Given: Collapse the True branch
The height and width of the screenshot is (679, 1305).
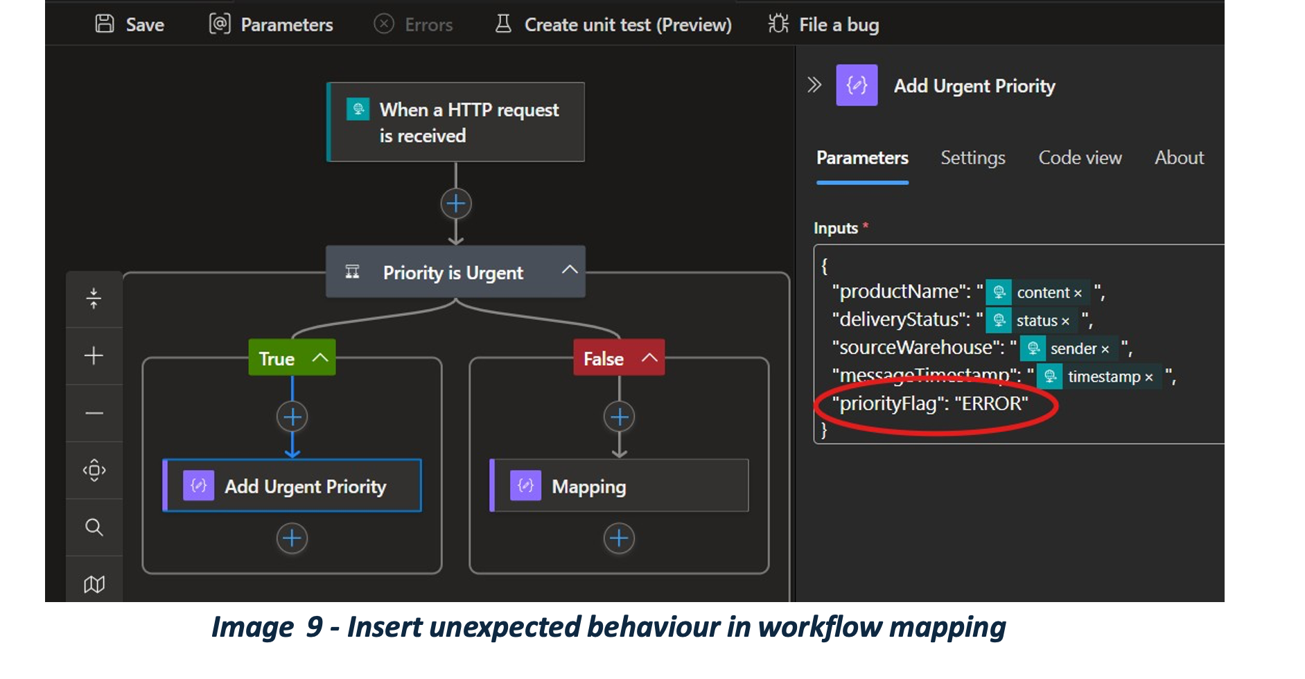Looking at the screenshot, I should click(x=320, y=358).
